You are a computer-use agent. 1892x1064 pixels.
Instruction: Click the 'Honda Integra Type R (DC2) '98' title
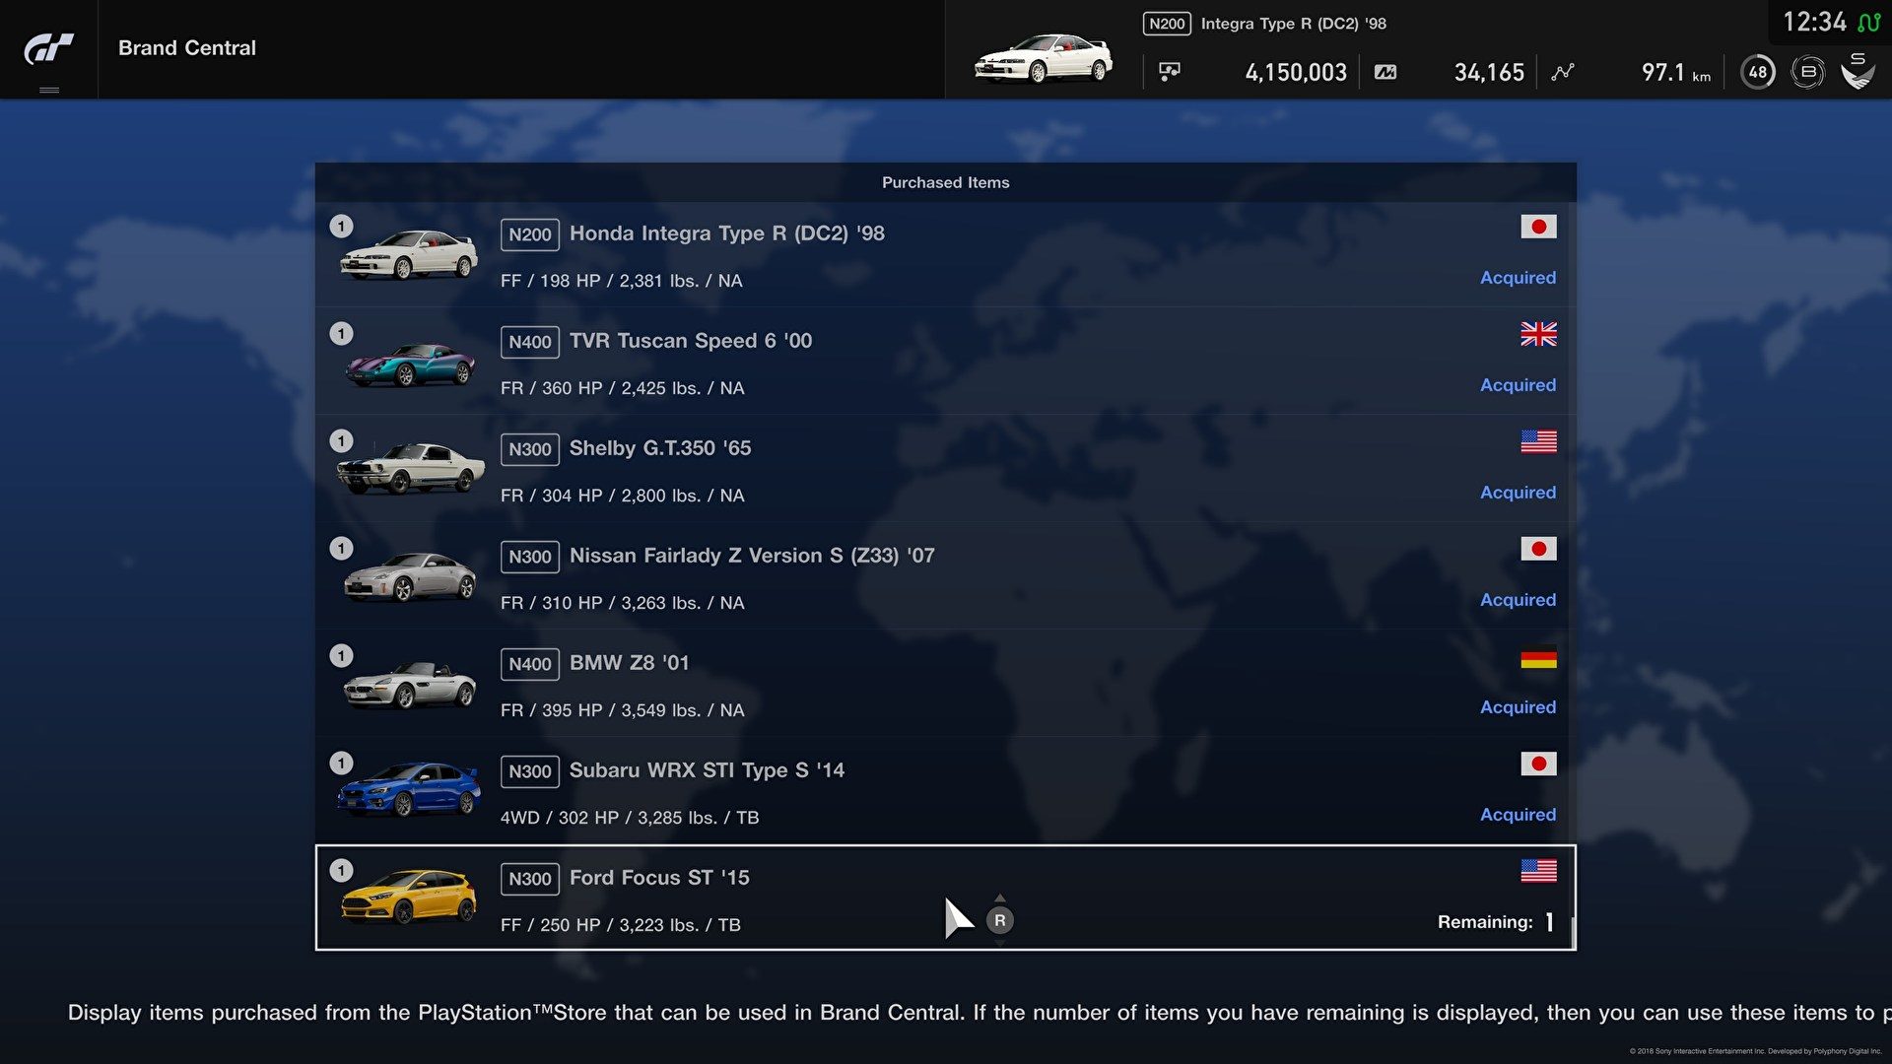(x=727, y=233)
